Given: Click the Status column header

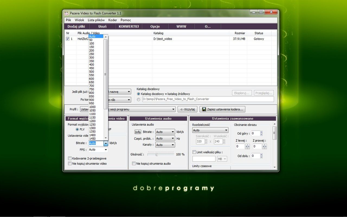Looking at the screenshot, I should 259,33.
